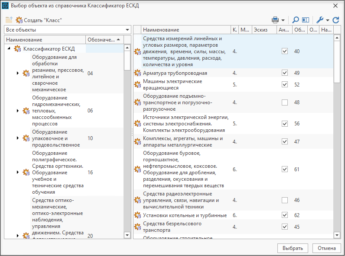Click the gear icon of tree item 20
Viewport: 345px width, 256px height.
(x=26, y=236)
